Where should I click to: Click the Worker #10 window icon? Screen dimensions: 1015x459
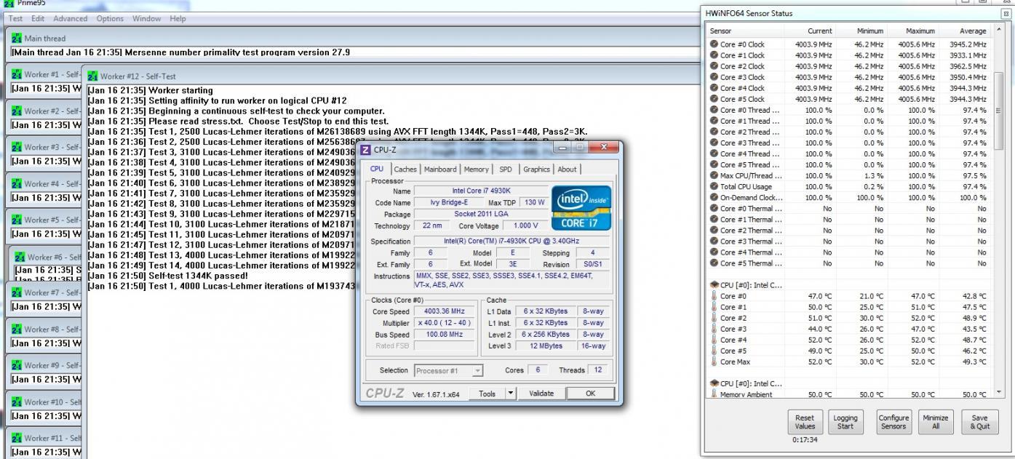[17, 402]
